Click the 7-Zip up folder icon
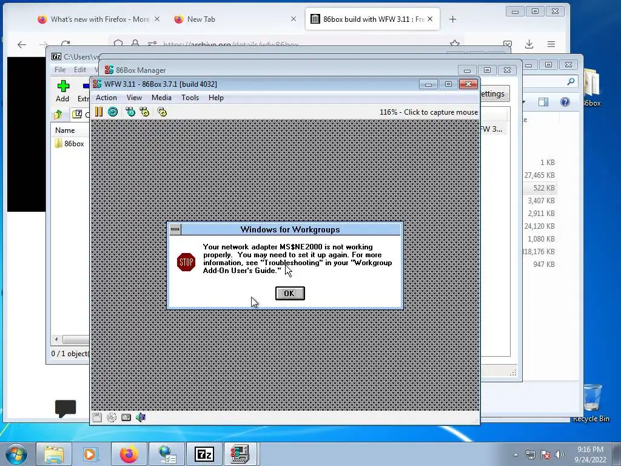621x466 pixels. 58,115
